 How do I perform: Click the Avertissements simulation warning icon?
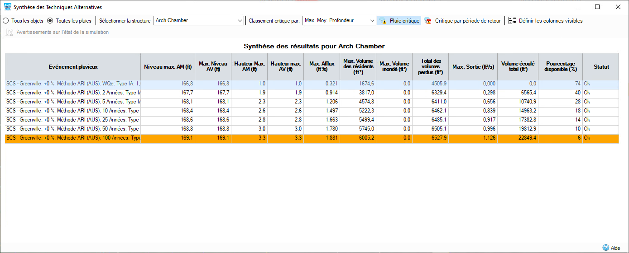pyautogui.click(x=10, y=32)
